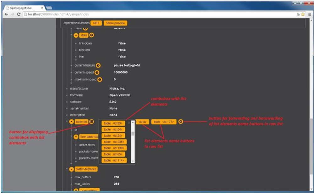Click the combobox scrollbar thumb
This screenshot has width=314, height=194.
[133, 133]
